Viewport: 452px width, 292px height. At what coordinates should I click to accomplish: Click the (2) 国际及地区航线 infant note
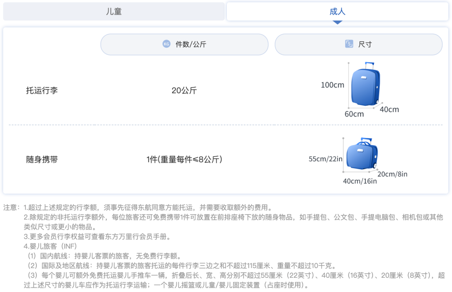click(182, 266)
